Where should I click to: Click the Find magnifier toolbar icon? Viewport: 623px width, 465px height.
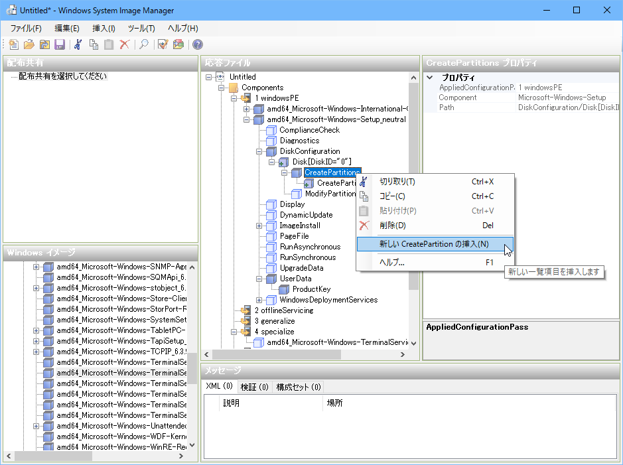point(144,44)
